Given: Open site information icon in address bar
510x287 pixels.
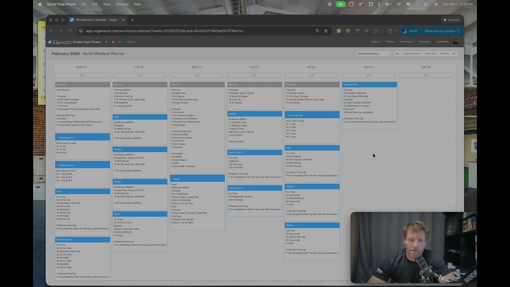Looking at the screenshot, I should tap(81, 31).
